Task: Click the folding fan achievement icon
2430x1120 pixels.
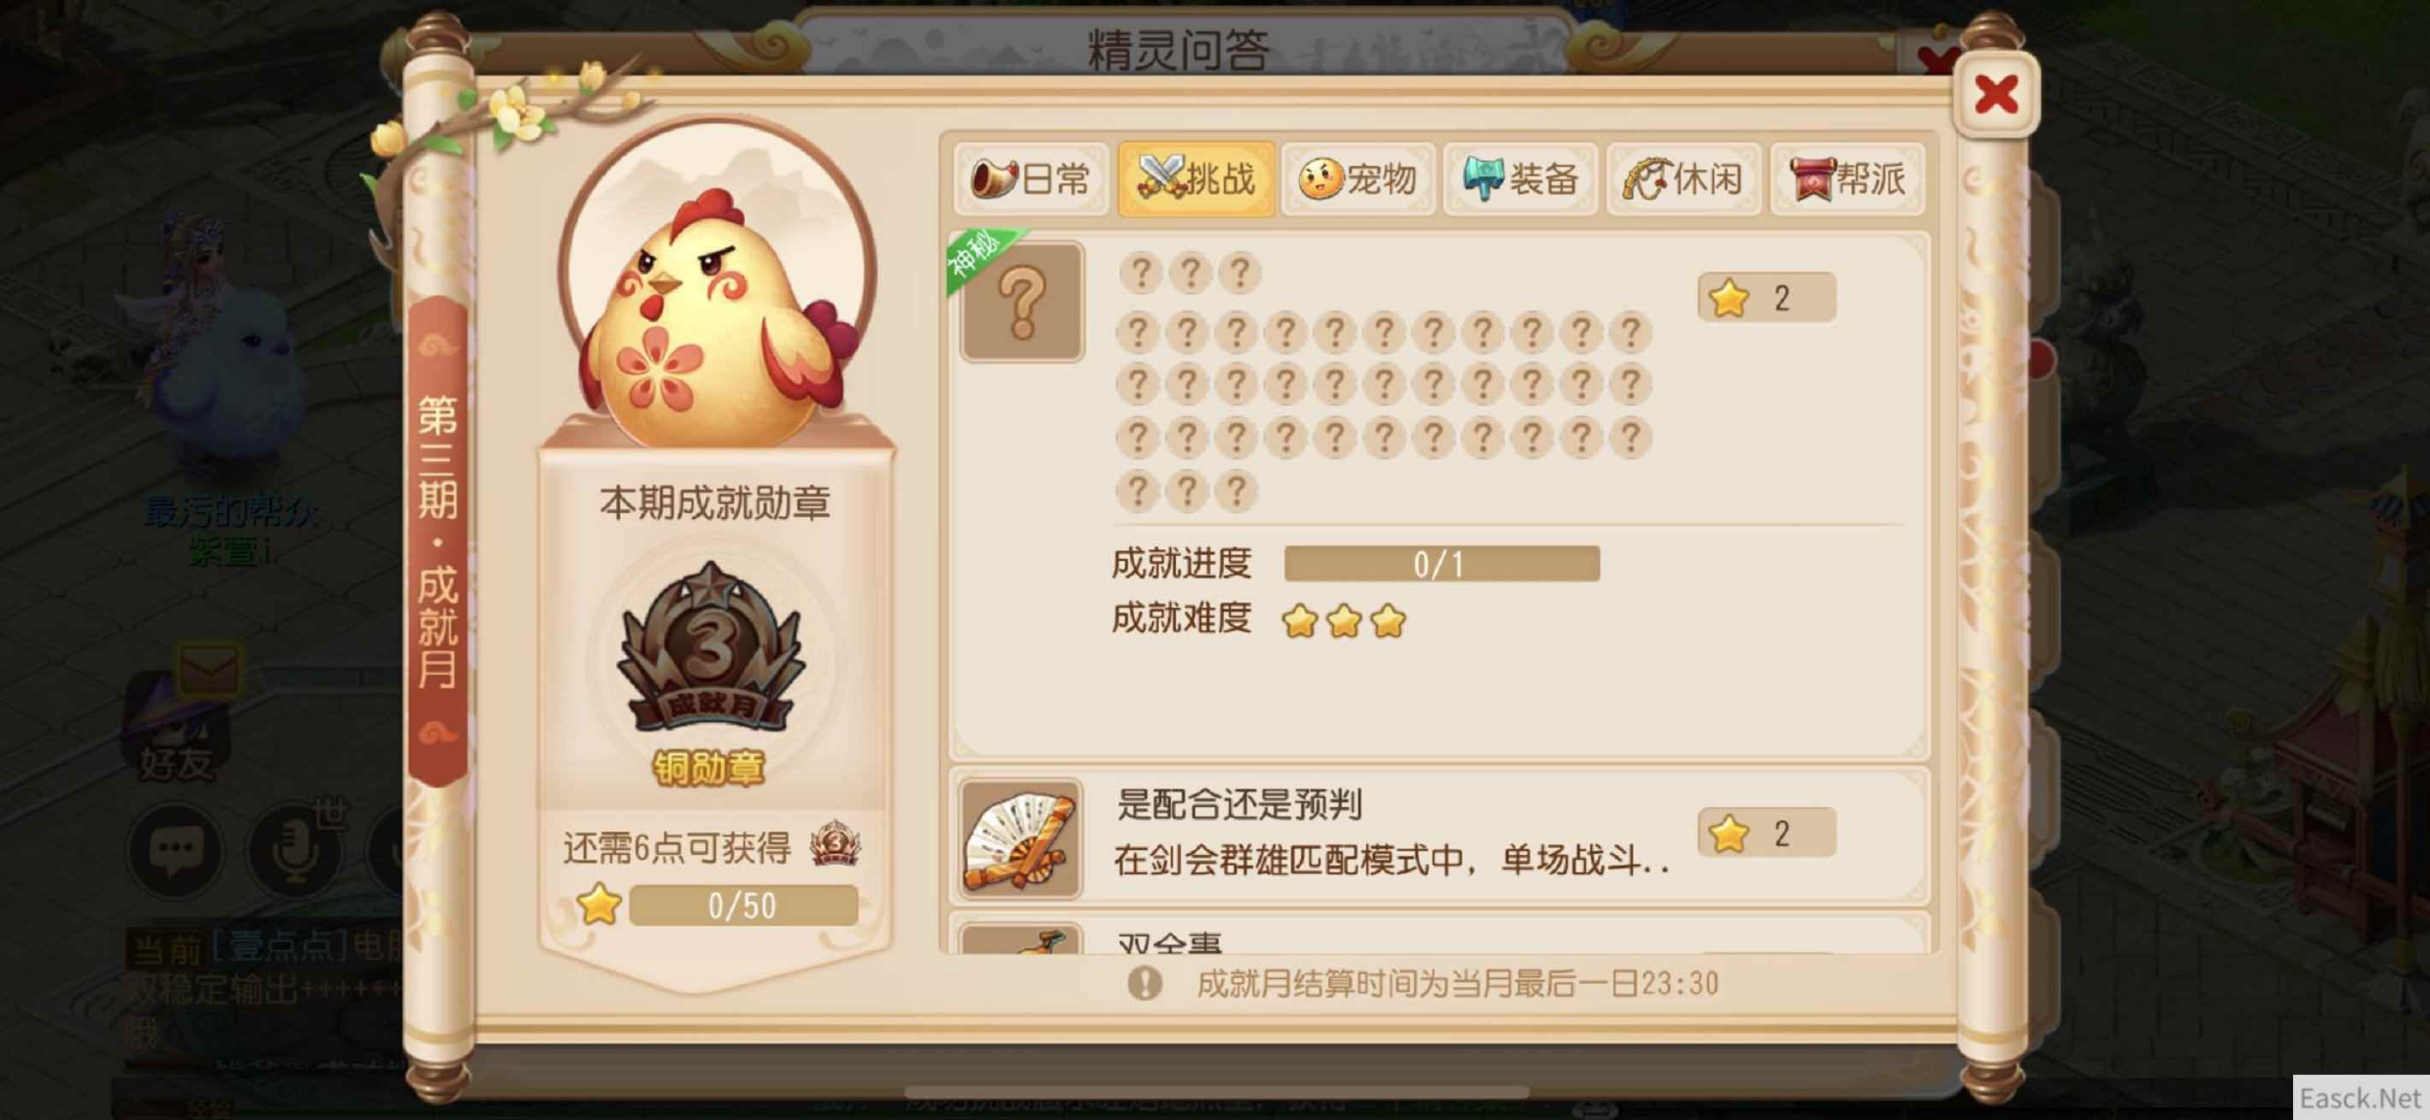Action: 1020,839
